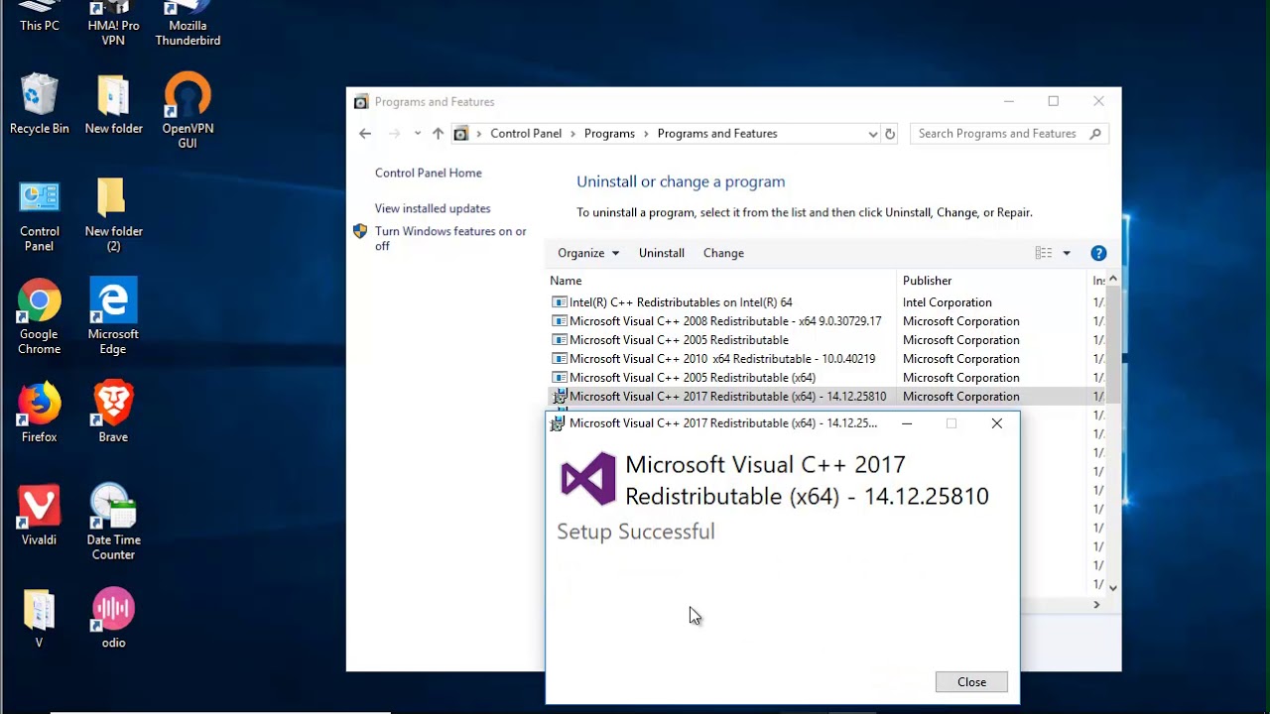Select the OpenVPN GUI desktop icon
Viewport: 1270px width, 714px height.
click(188, 111)
